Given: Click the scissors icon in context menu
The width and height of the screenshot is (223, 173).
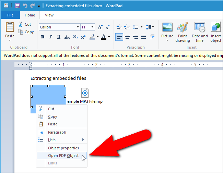Looking at the screenshot, I should [x=41, y=109].
